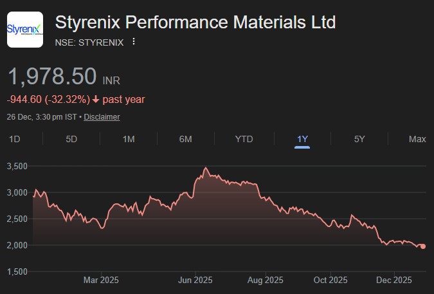Click the red down arrow indicator
The width and height of the screenshot is (434, 294).
point(96,99)
